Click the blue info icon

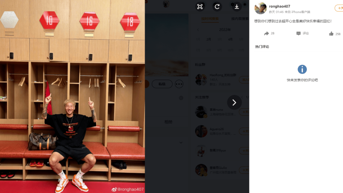tap(302, 69)
